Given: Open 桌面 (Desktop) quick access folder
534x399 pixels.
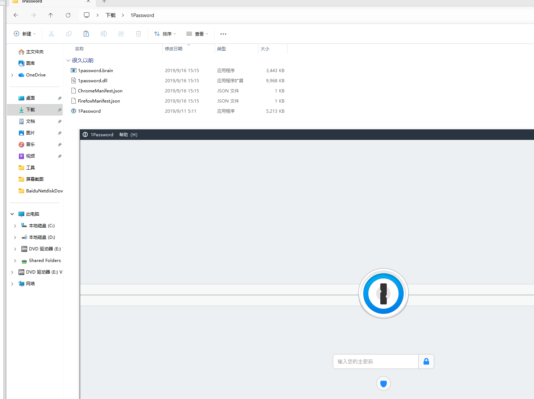Looking at the screenshot, I should click(30, 98).
